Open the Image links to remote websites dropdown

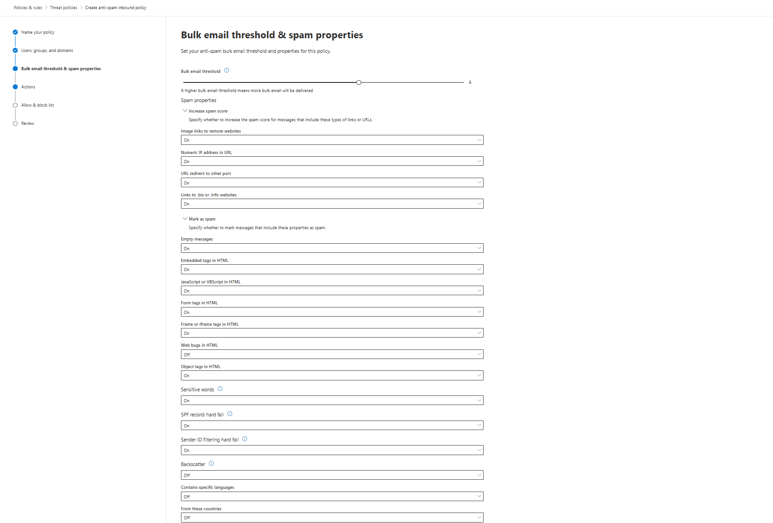332,140
